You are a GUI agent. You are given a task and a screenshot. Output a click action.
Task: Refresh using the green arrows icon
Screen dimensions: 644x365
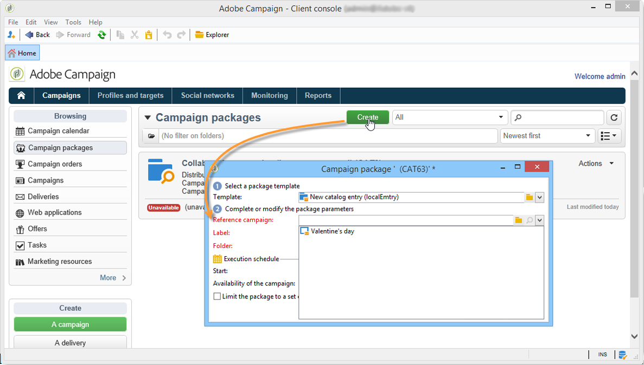[101, 35]
